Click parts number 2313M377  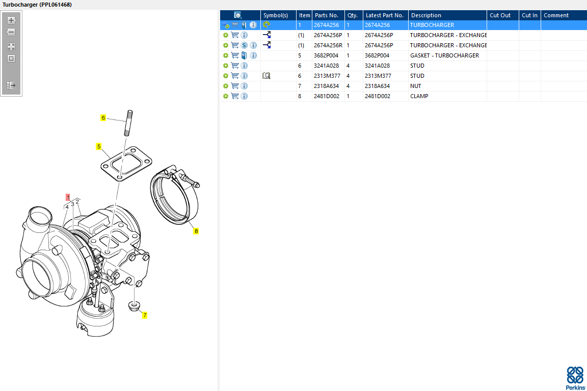point(327,76)
